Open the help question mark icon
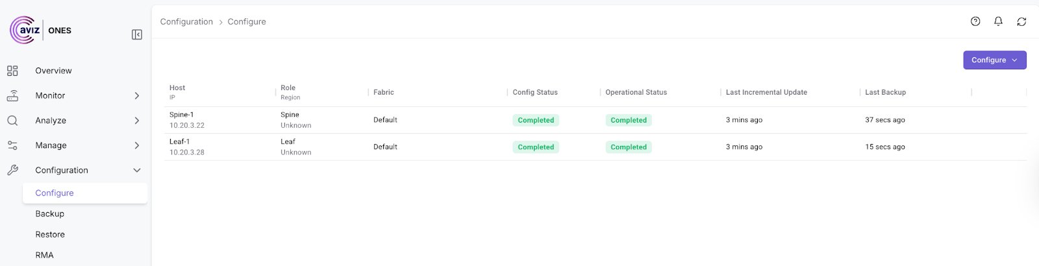 click(x=975, y=21)
